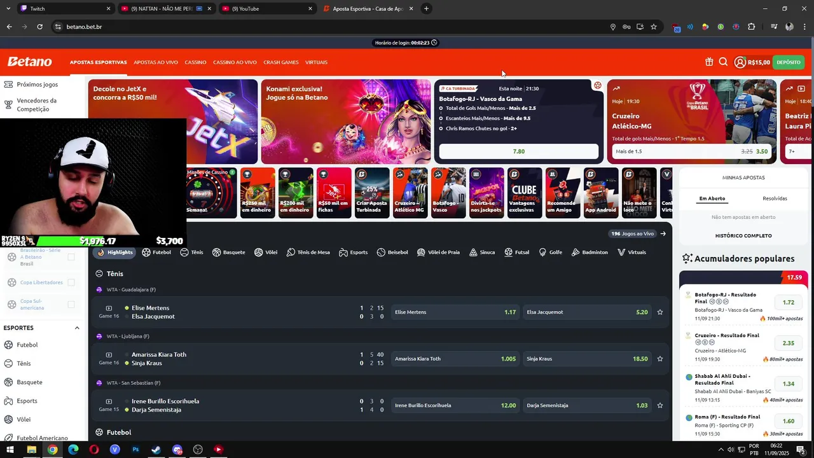Open saved passwords key icon
This screenshot has height=458, width=814.
pos(626,27)
